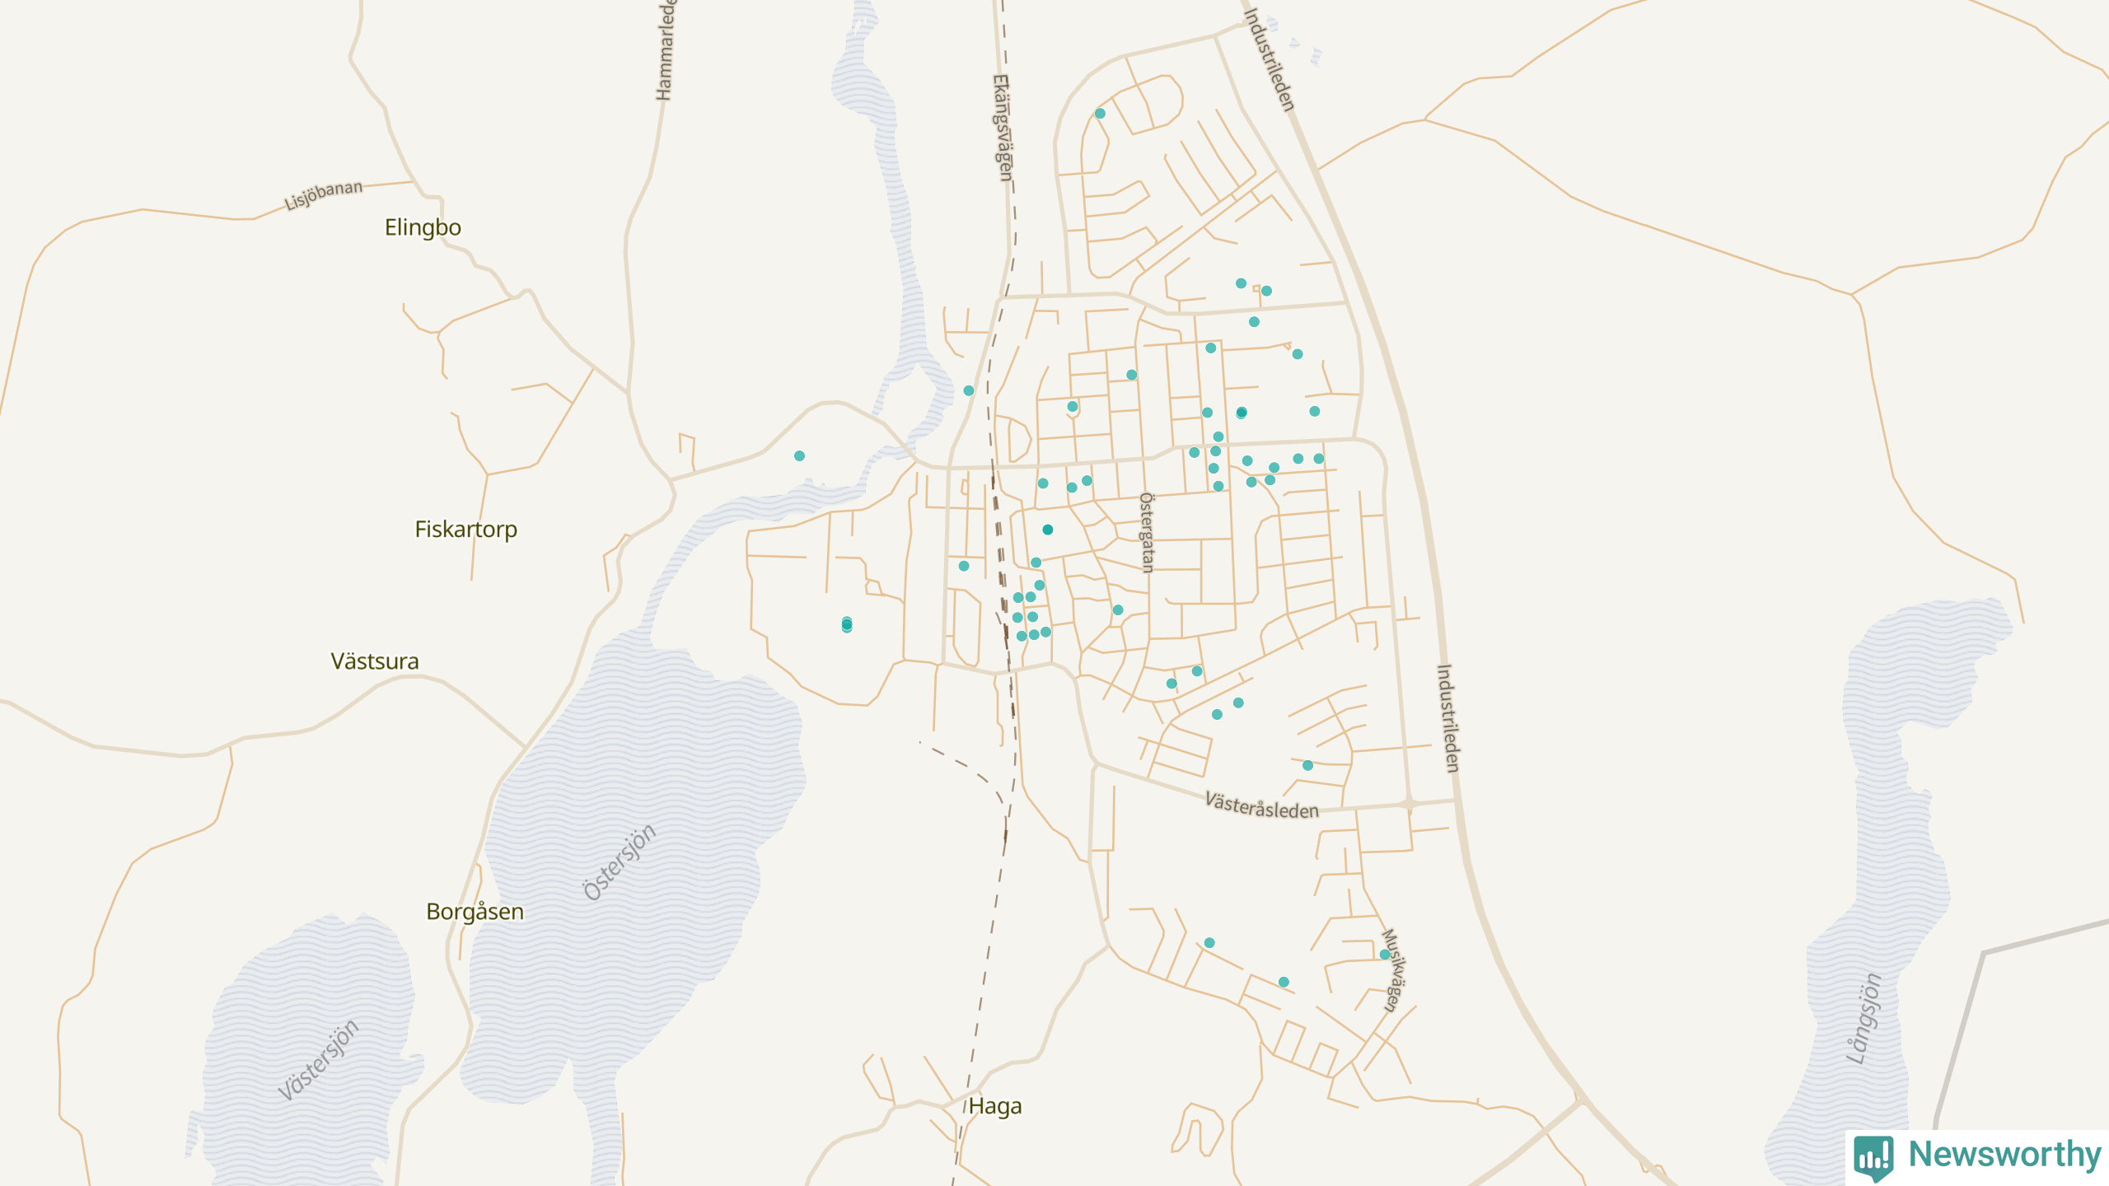This screenshot has height=1186, width=2109.
Task: Select the northernmost teal data point
Action: pos(1100,114)
